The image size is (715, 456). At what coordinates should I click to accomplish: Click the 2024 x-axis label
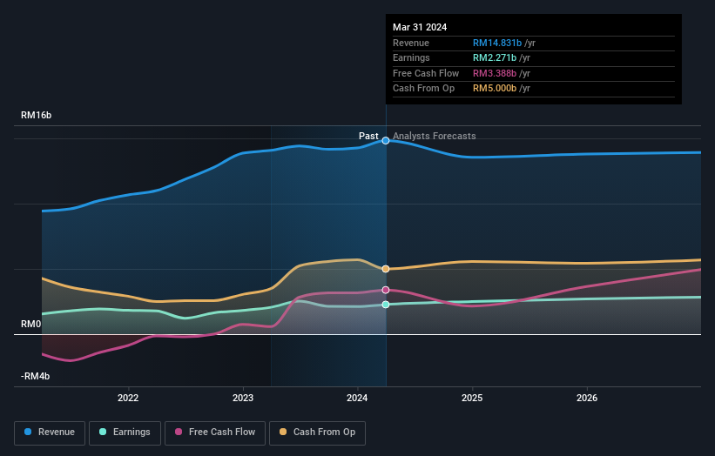357,399
